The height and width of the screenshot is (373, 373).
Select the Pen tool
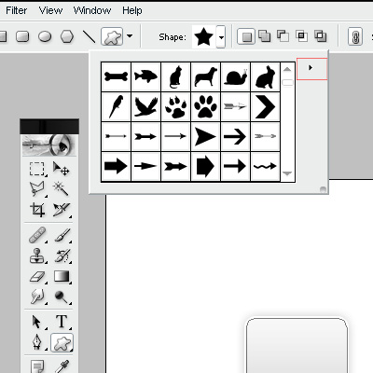pyautogui.click(x=37, y=342)
